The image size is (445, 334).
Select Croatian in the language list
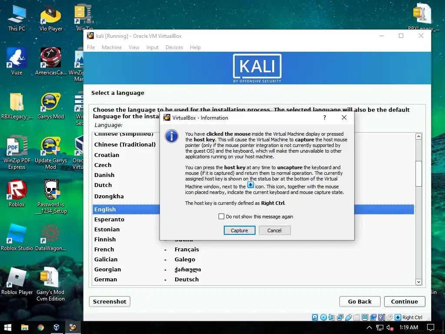pos(107,155)
